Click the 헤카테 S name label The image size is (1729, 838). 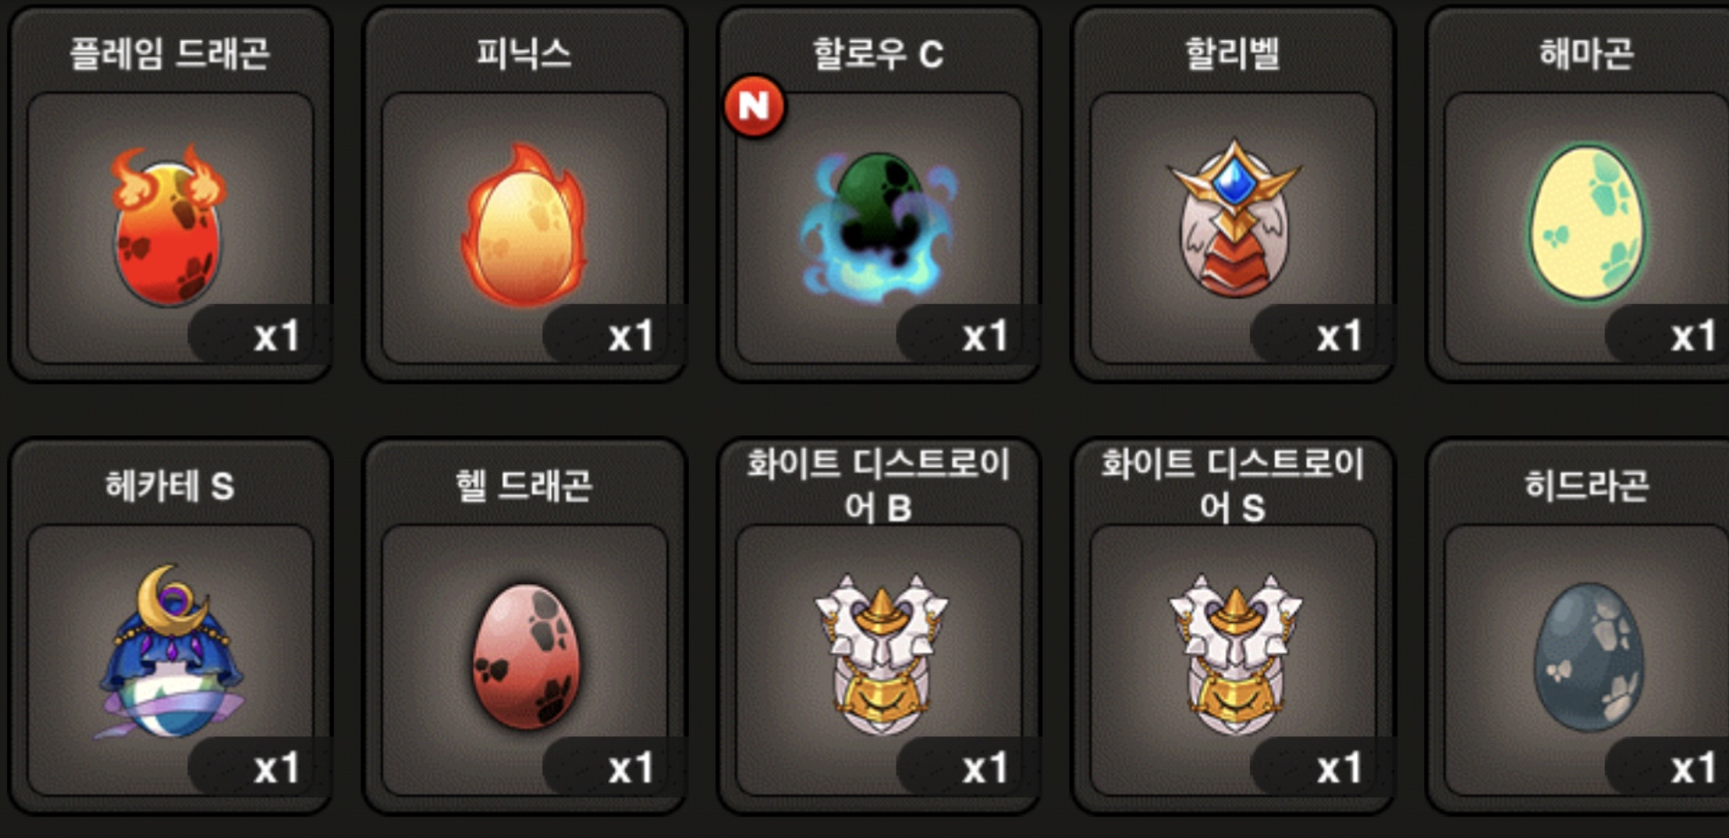[170, 485]
